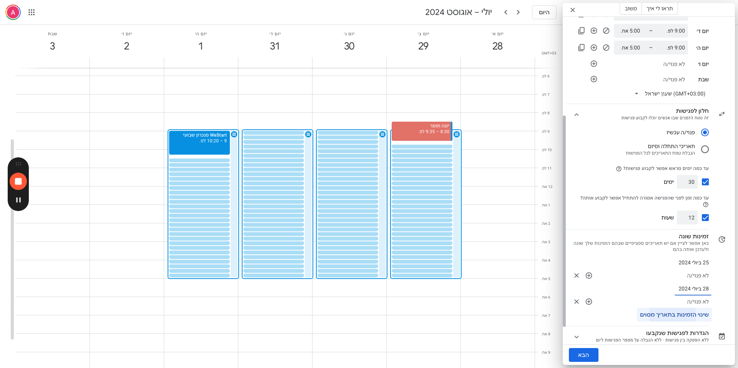Viewport: 738px width, 368px height.
Task: Pause the screen recording
Action: point(18,200)
